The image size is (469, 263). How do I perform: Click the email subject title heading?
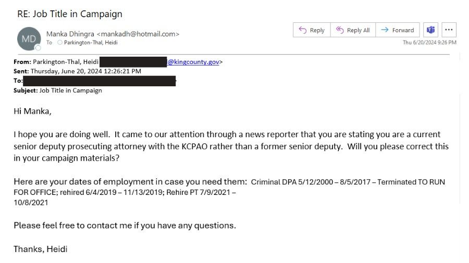click(x=70, y=14)
